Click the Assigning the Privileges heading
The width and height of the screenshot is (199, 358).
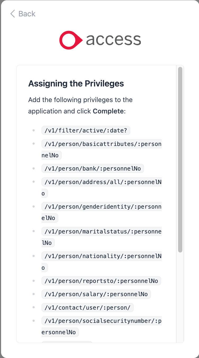(x=76, y=84)
